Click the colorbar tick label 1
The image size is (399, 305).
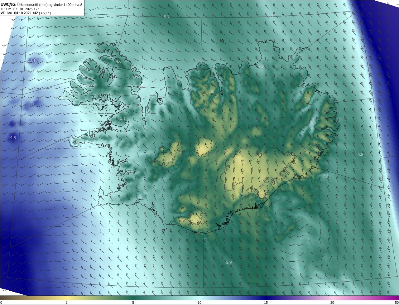click(67, 303)
